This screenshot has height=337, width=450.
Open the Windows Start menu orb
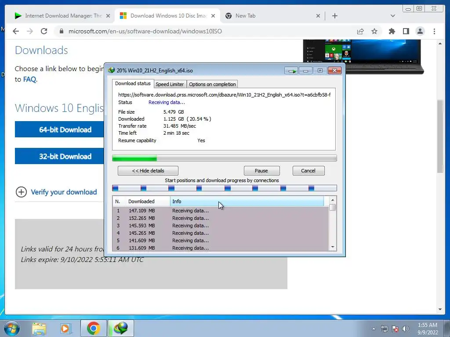11,328
